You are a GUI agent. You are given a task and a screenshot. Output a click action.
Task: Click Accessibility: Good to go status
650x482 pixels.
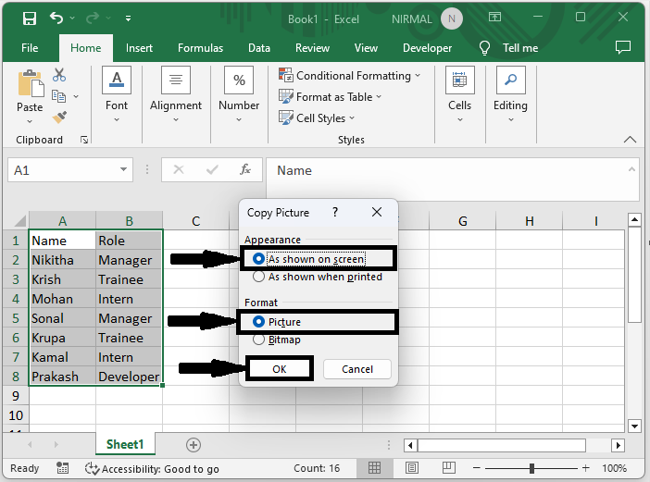click(152, 469)
